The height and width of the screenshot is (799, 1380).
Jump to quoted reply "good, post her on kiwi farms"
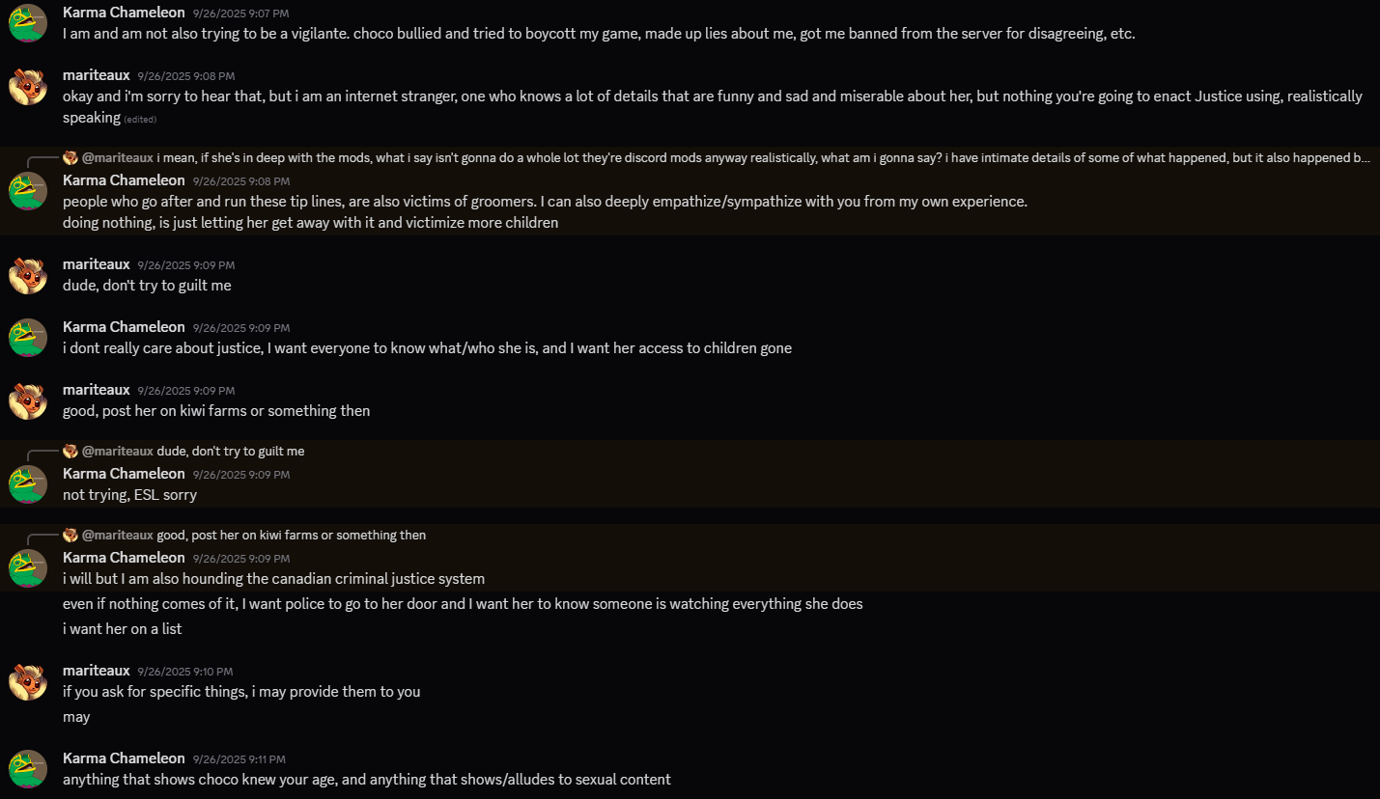(291, 535)
